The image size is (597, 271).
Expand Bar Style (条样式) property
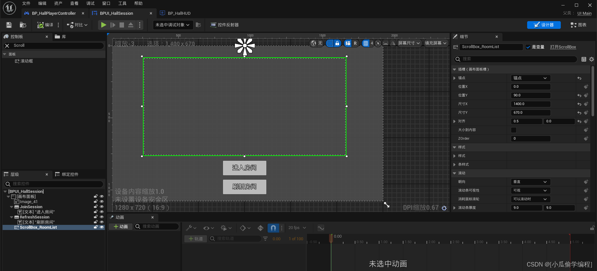tap(454, 165)
